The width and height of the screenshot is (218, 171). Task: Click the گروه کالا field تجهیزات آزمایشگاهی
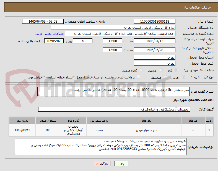(x=114, y=109)
